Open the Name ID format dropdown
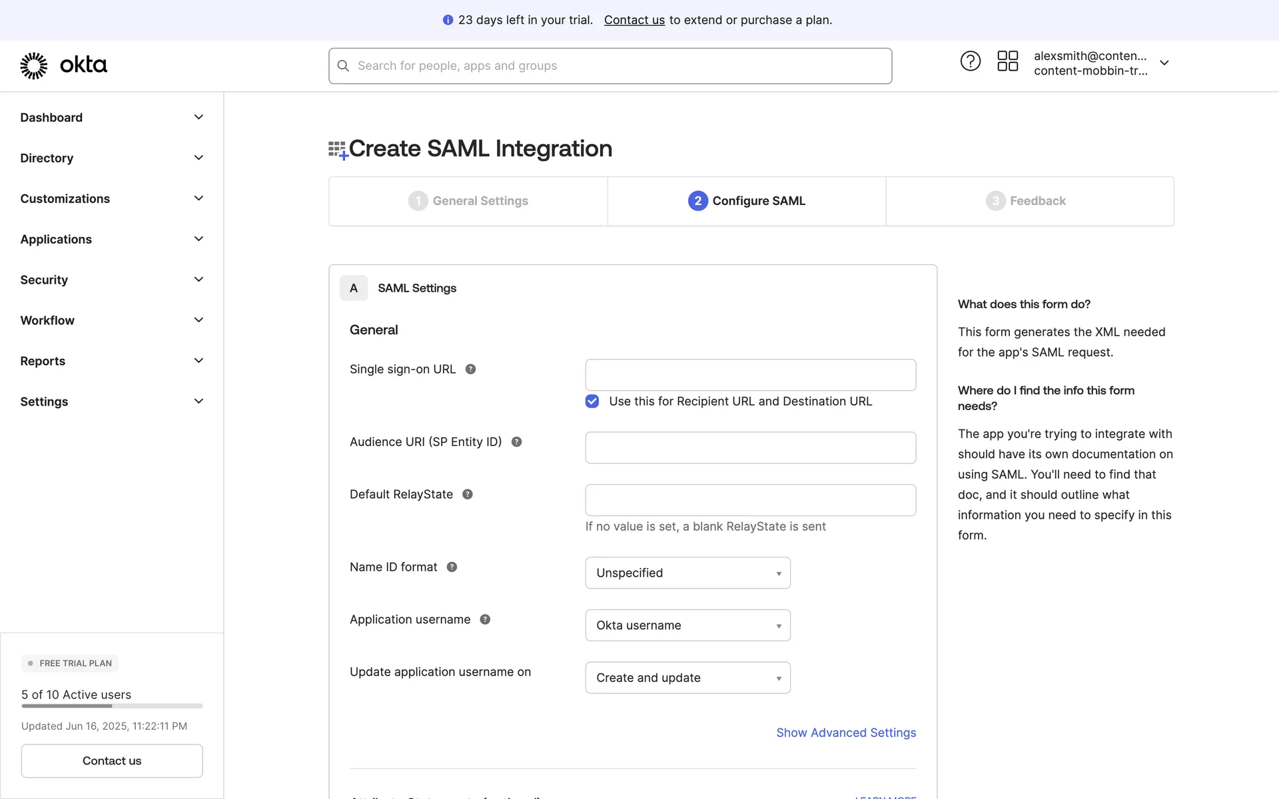 687,573
